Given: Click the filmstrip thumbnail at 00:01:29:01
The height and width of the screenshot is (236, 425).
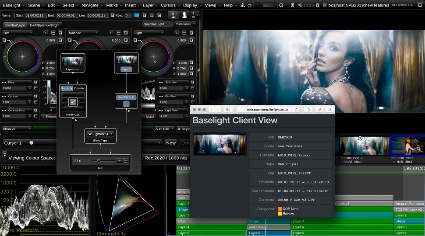Looking at the screenshot, I should pos(407,146).
